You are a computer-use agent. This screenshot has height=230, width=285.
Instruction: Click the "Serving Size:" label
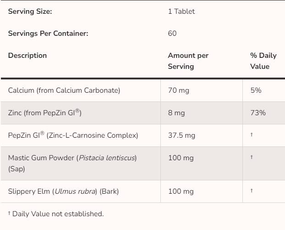pyautogui.click(x=30, y=11)
